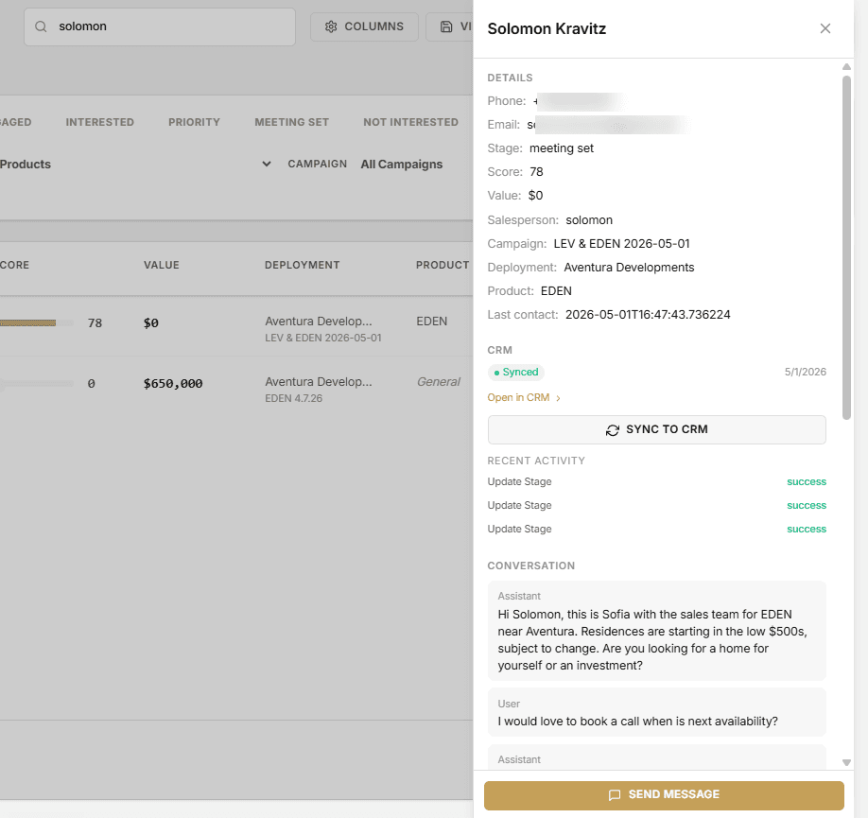
Task: Click the save view disk icon
Action: tap(446, 26)
